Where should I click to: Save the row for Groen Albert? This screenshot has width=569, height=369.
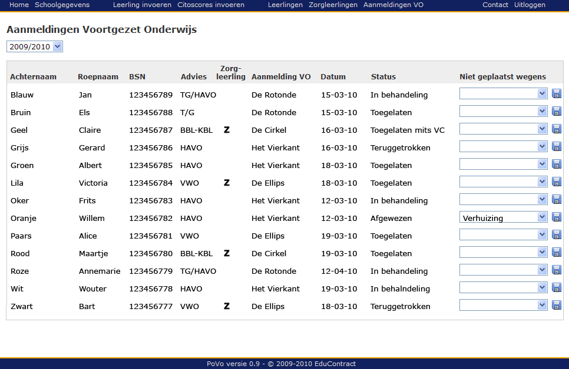click(x=556, y=164)
